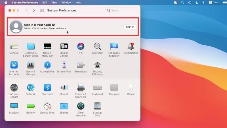Open Language & Region preferences

coord(114,50)
